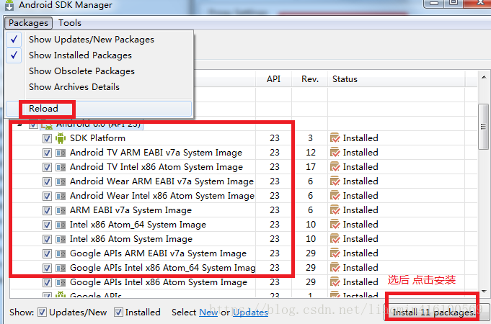The image size is (491, 324).
Task: Sort packages by the API column header
Action: tap(273, 79)
